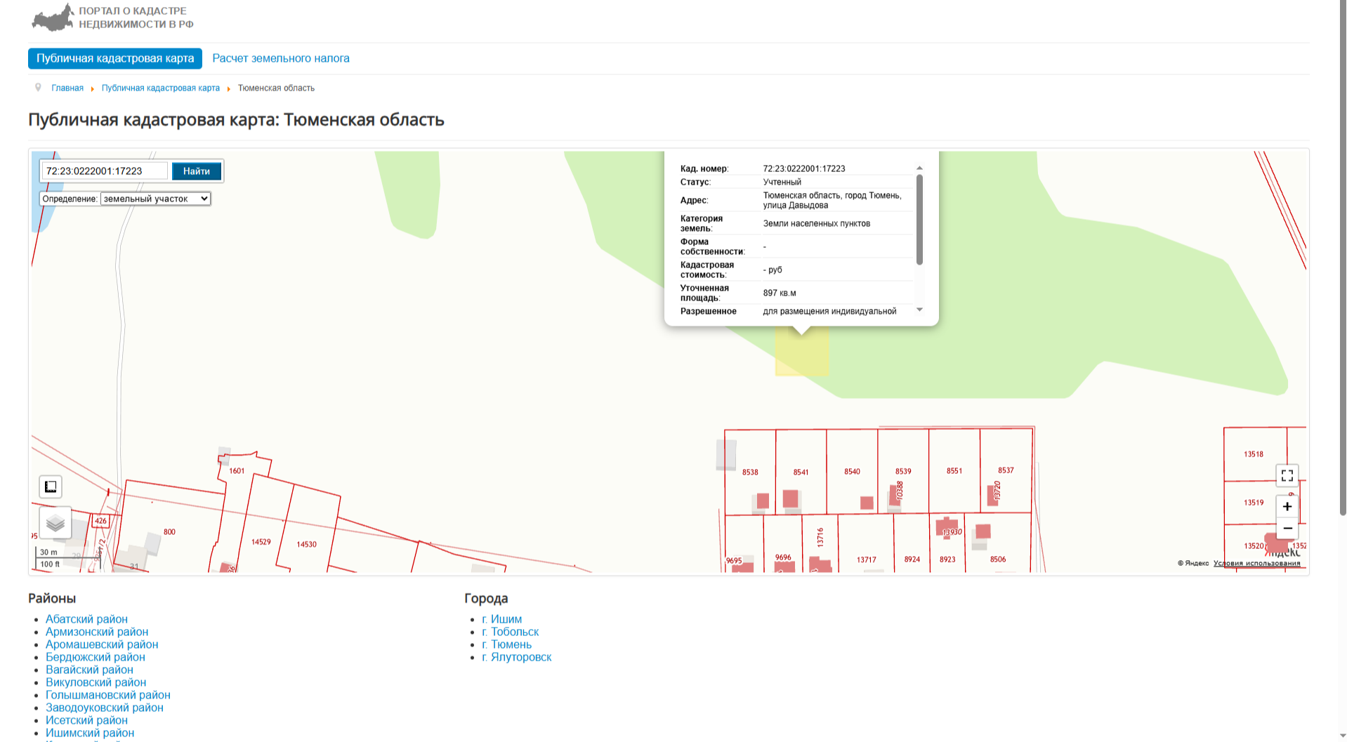Zoom out on the map
The height and width of the screenshot is (742, 1347).
coord(1287,529)
